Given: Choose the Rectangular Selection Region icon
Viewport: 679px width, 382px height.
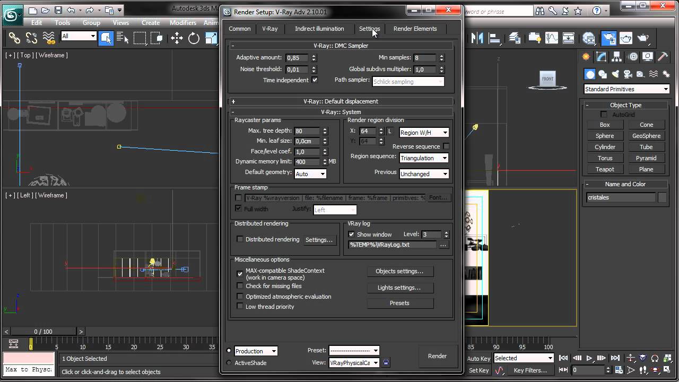Looking at the screenshot, I should pos(140,38).
